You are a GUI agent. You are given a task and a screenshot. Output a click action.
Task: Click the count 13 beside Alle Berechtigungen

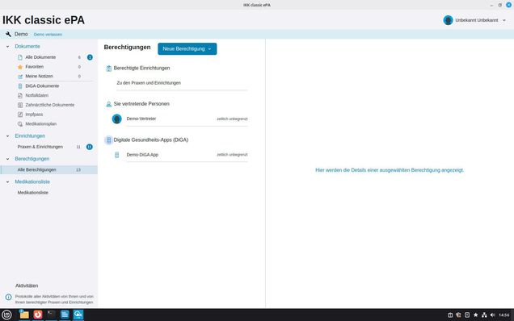click(78, 170)
